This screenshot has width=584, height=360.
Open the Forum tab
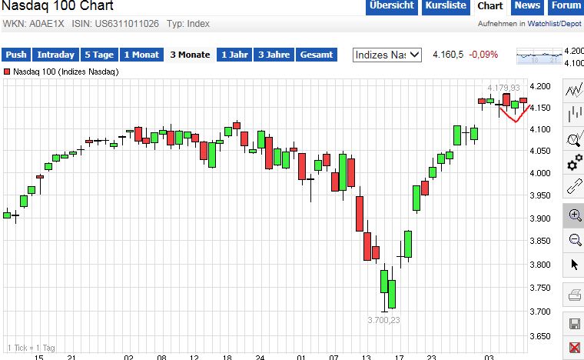(x=566, y=6)
